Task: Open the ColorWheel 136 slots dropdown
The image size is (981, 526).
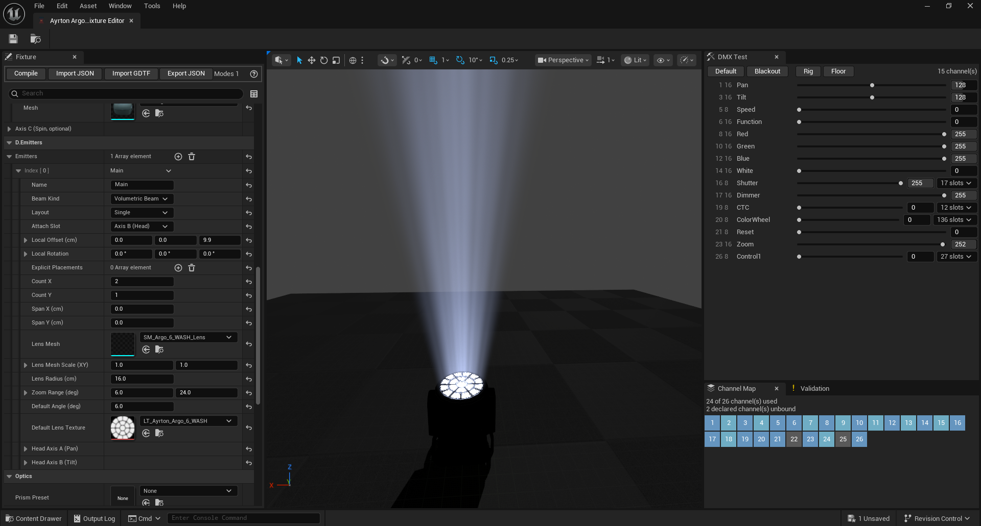Action: (x=954, y=220)
